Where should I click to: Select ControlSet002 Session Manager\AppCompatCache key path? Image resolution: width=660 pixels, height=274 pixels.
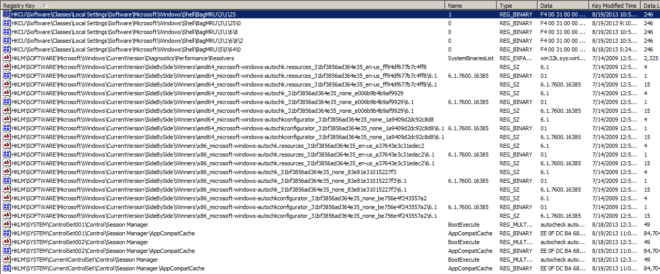tap(103, 251)
